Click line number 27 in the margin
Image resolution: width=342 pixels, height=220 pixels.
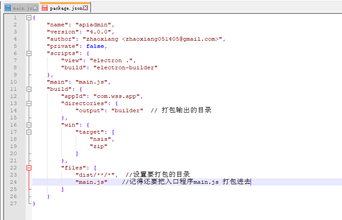tap(13, 203)
